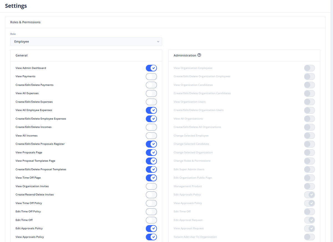Click the page vertical scrollbar
This screenshot has width=333, height=242.
click(x=332, y=111)
